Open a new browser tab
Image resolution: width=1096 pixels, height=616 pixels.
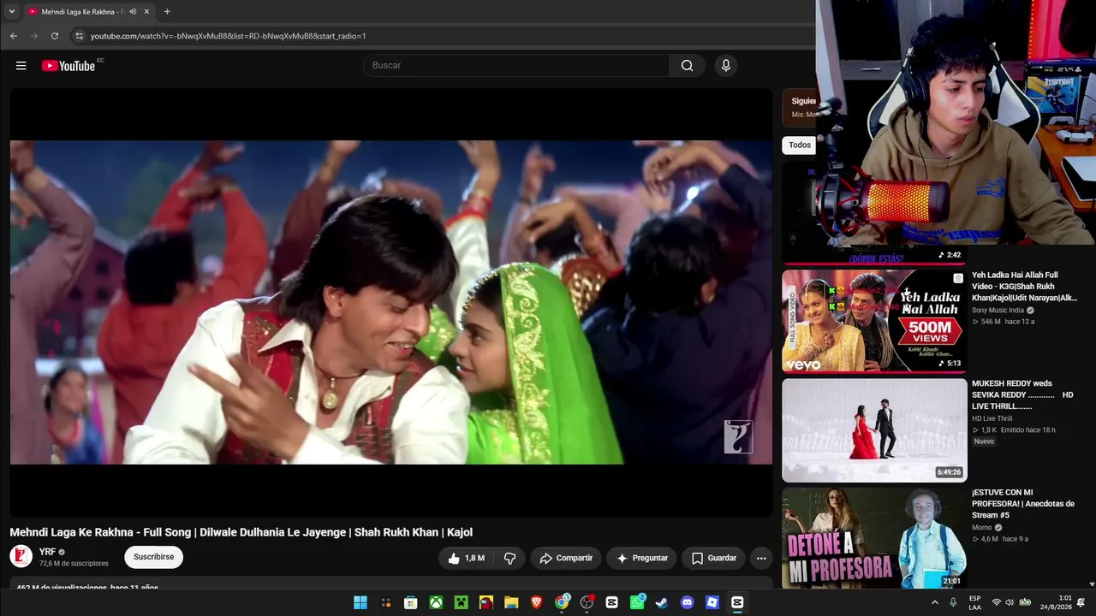(x=167, y=12)
